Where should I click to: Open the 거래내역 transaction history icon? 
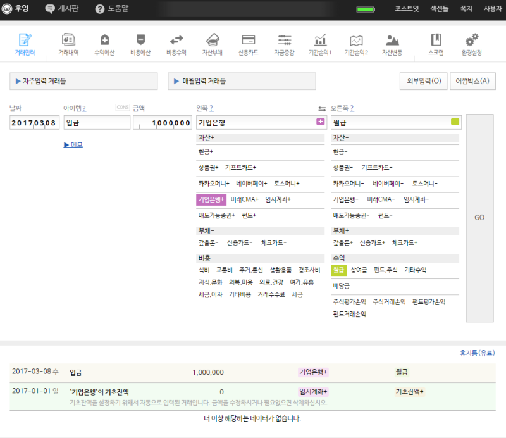(x=68, y=44)
